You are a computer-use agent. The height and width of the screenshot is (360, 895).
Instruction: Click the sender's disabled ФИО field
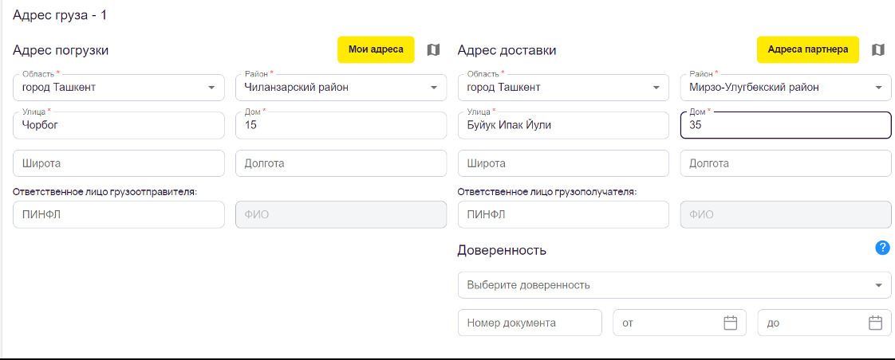(x=341, y=215)
